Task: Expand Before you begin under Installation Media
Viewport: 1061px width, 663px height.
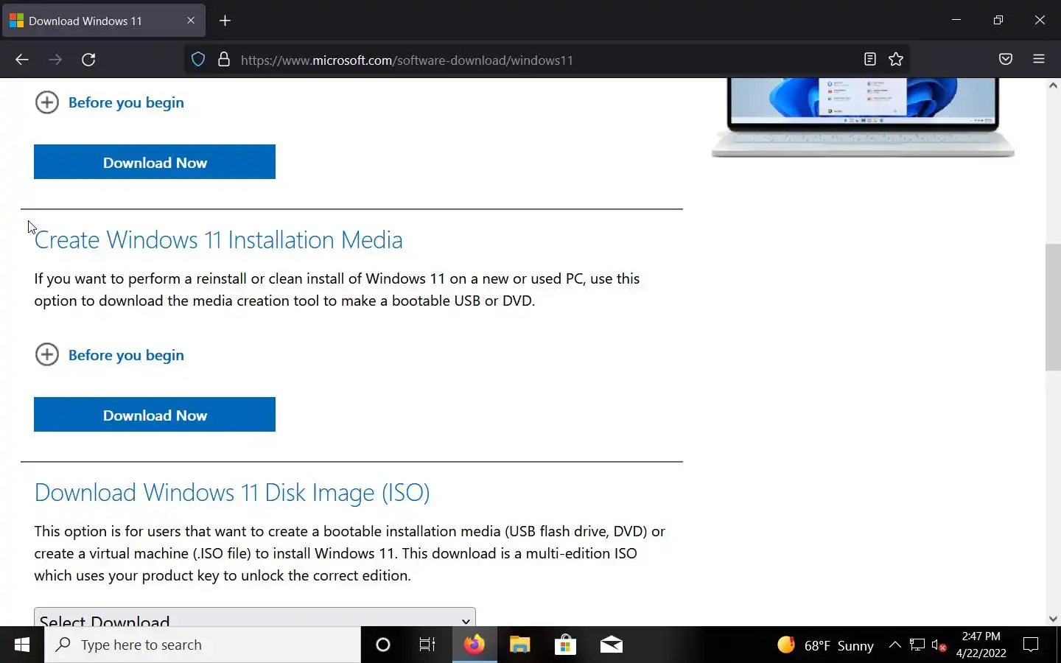Action: (x=110, y=355)
